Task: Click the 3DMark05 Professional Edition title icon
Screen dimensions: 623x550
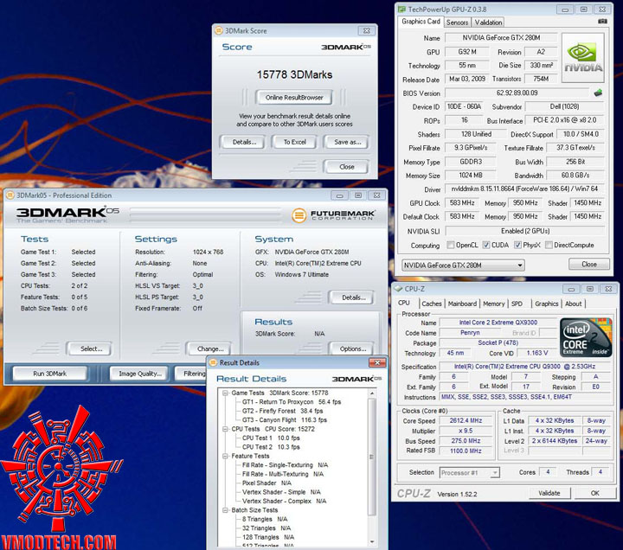Action: tap(10, 195)
